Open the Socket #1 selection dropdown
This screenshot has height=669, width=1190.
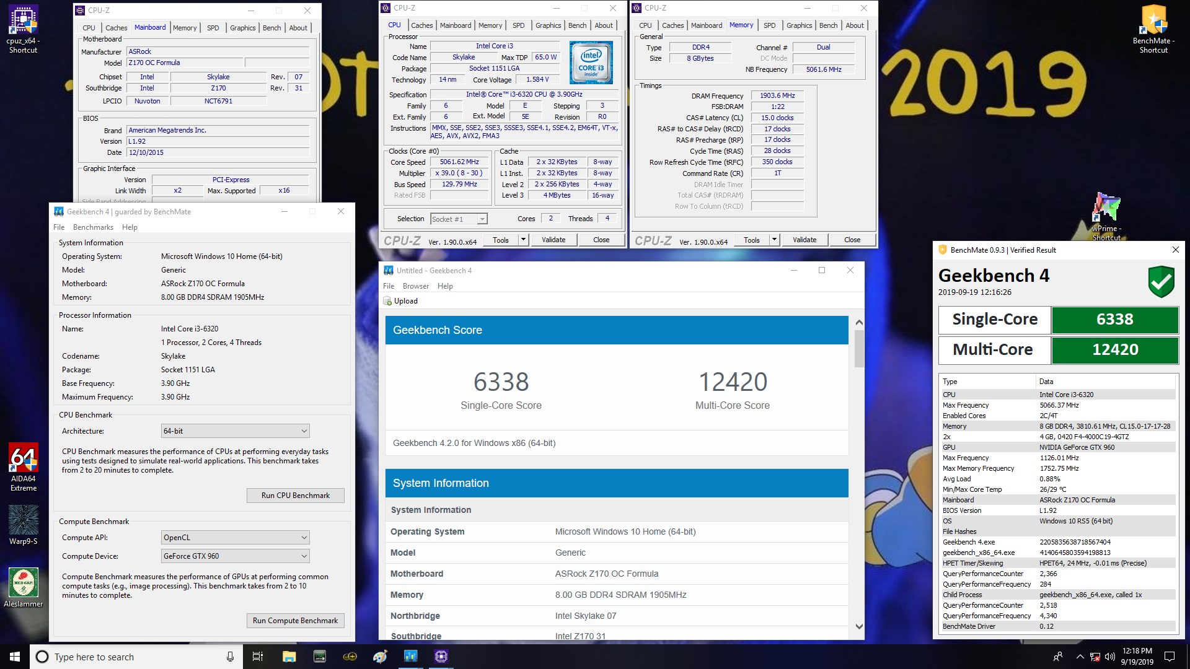click(459, 219)
